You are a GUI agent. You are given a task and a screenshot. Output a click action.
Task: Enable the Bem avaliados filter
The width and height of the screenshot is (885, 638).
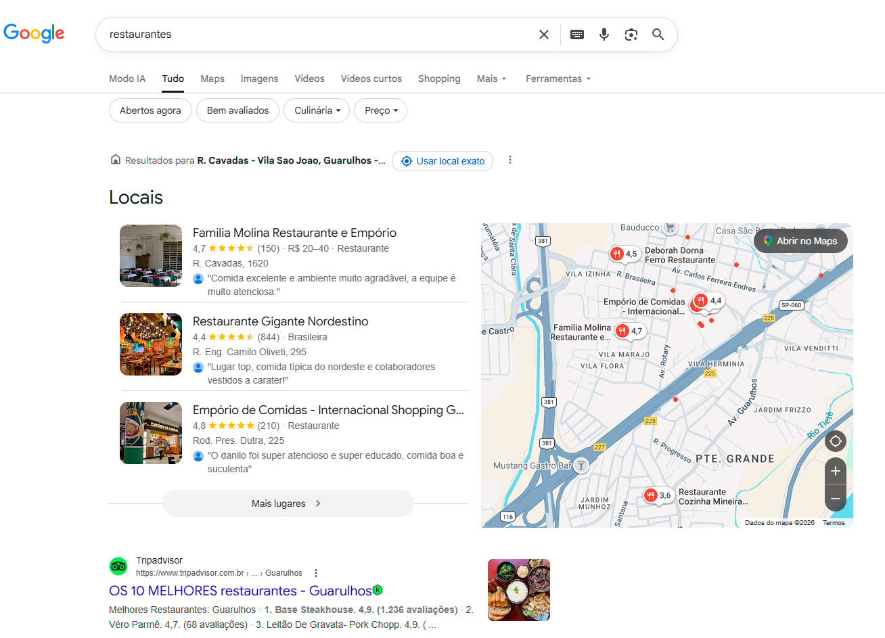point(237,110)
